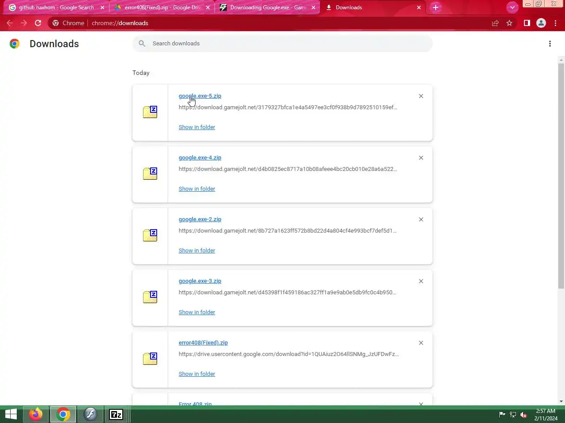Click the error408(Fixed).zip drive.usercontent source URL
Viewport: 565px width, 423px height.
tap(289, 354)
